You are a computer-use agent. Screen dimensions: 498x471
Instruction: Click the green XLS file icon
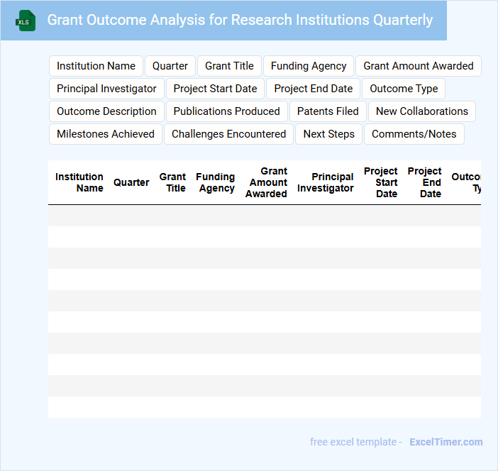(x=26, y=21)
